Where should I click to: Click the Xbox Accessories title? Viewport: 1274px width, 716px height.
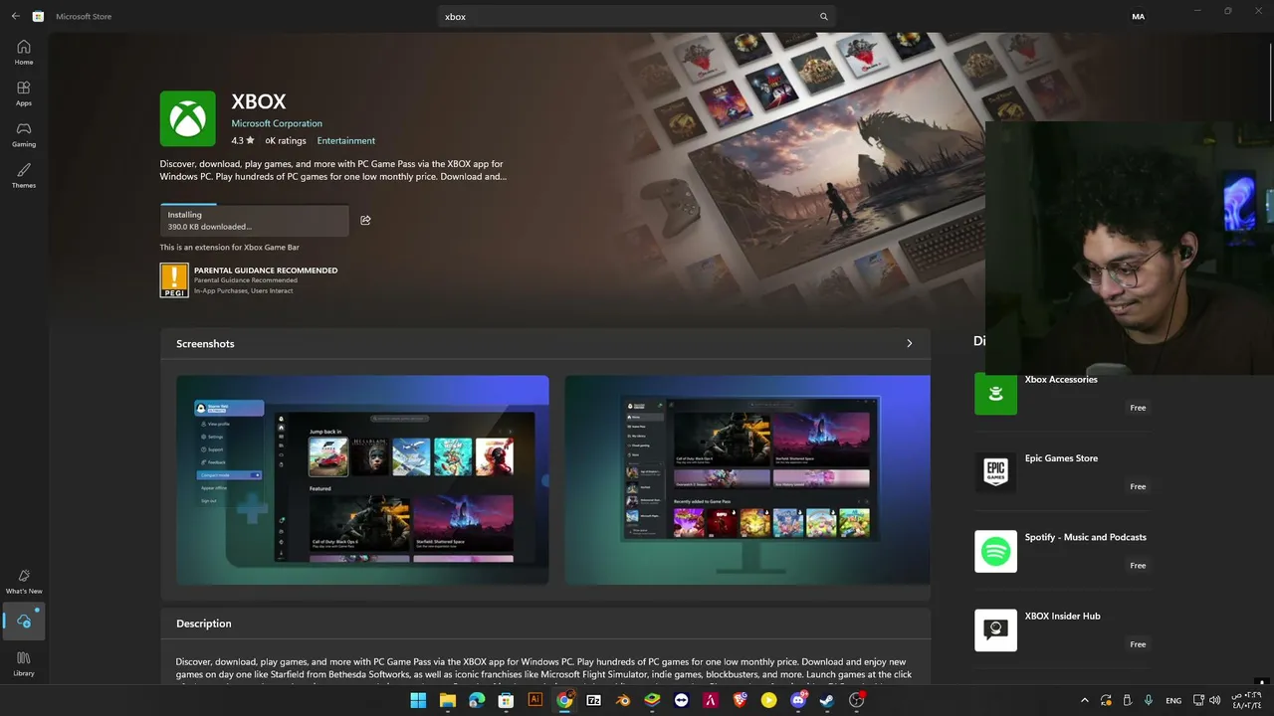[1061, 379]
